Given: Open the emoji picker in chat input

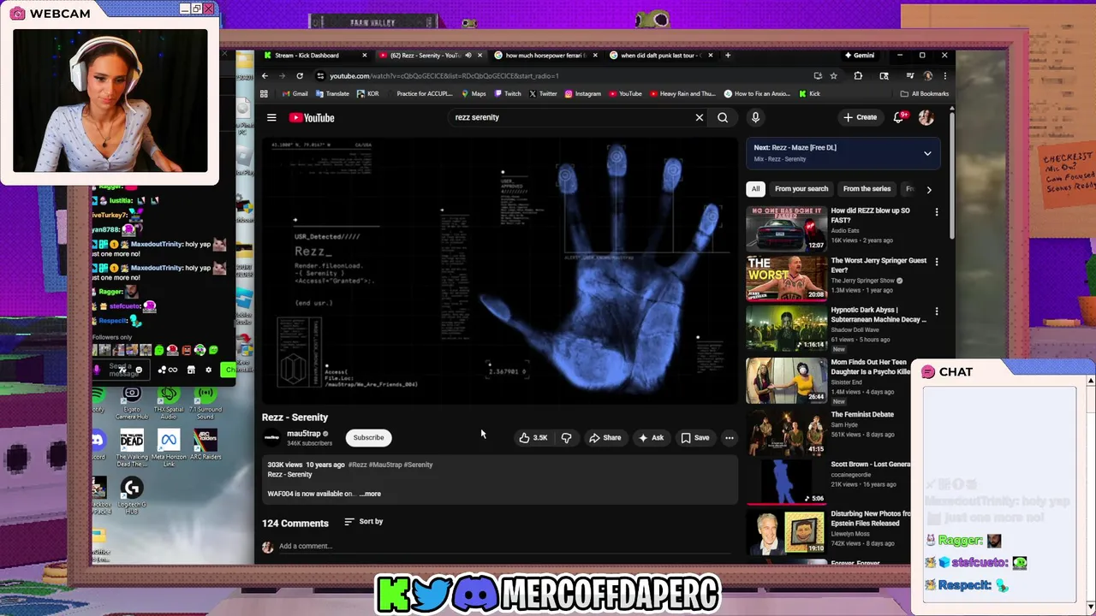Looking at the screenshot, I should click(x=139, y=370).
